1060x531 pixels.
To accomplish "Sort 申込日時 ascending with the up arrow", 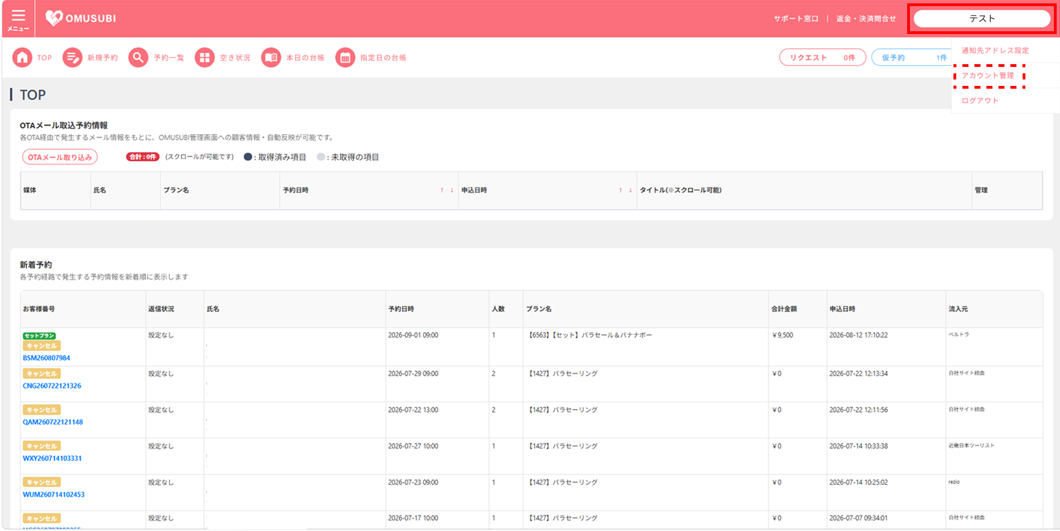I will pyautogui.click(x=620, y=190).
